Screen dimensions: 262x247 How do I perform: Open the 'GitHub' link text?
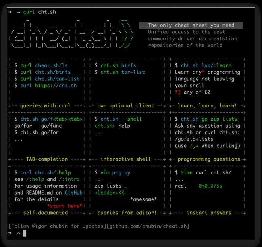tap(74, 193)
